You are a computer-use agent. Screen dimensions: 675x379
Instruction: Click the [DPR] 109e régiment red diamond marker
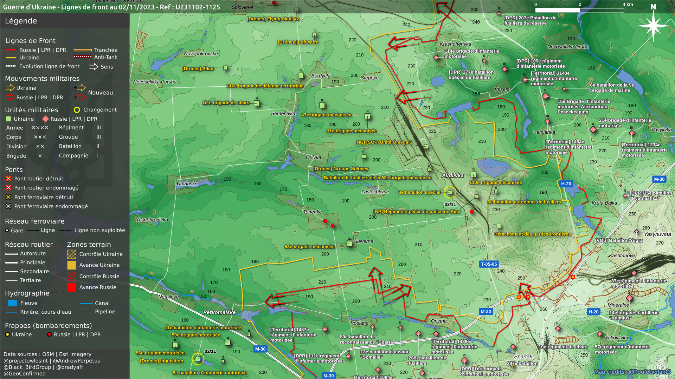tap(504, 69)
